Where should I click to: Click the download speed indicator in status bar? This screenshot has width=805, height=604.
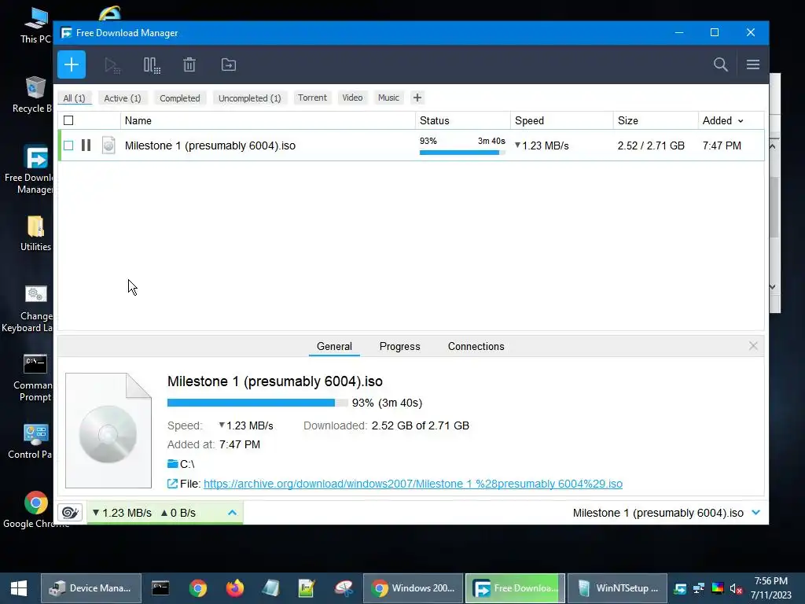[122, 513]
